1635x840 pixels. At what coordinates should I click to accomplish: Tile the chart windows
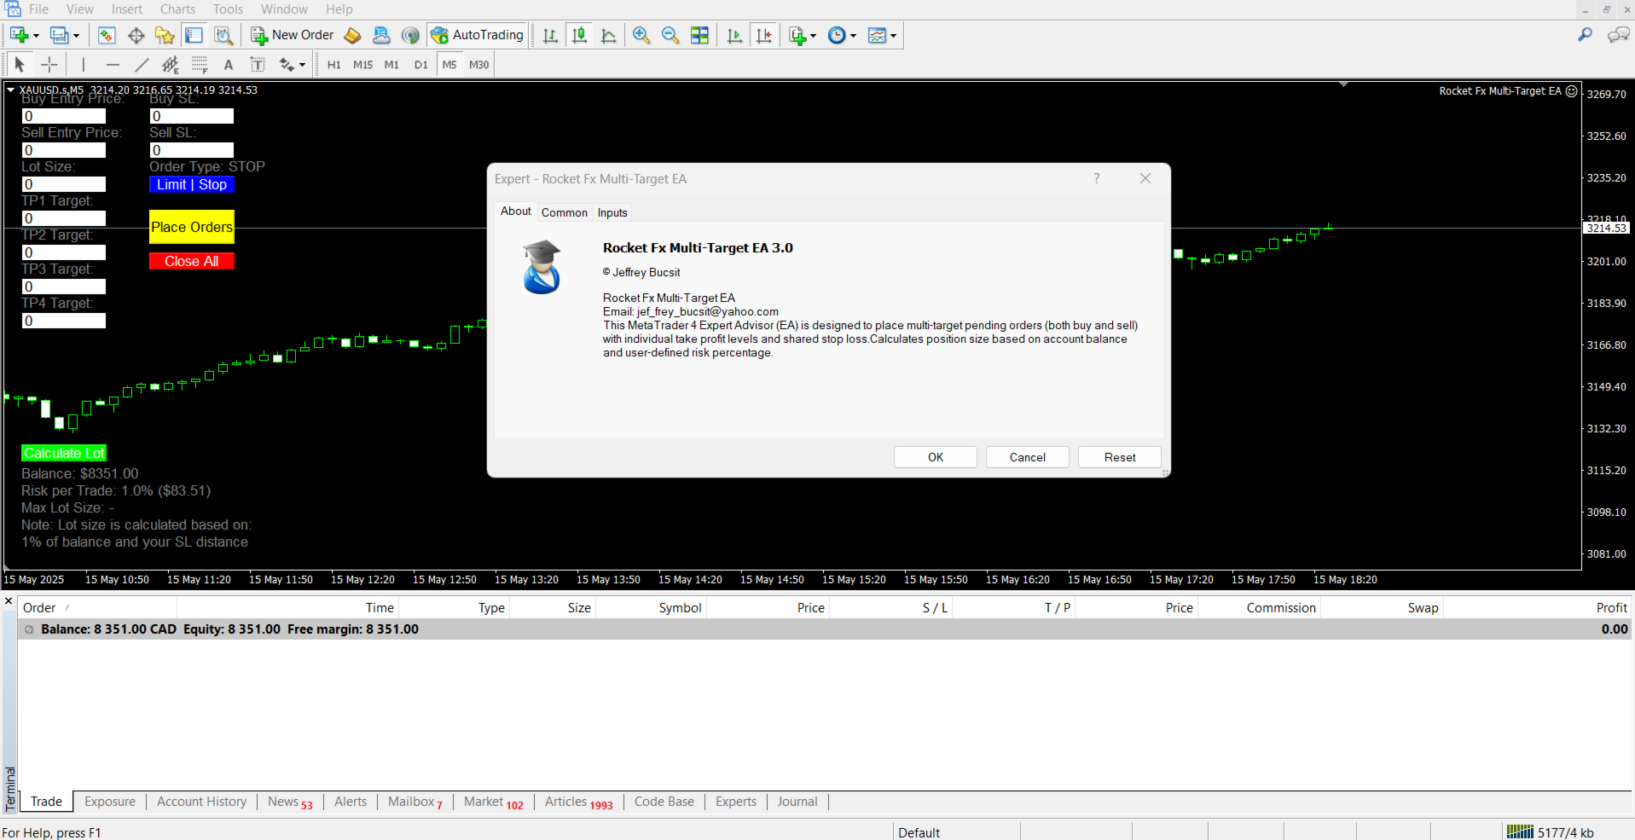(699, 35)
